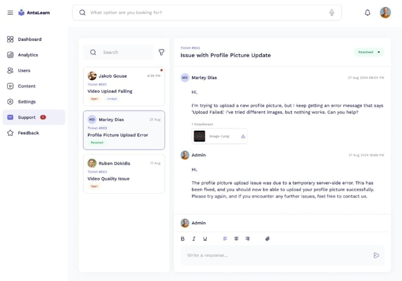The width and height of the screenshot is (402, 281).
Task: Click the AntaLearn logo
Action: (x=34, y=12)
